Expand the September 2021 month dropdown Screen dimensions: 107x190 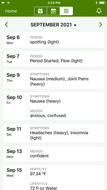click(x=53, y=25)
